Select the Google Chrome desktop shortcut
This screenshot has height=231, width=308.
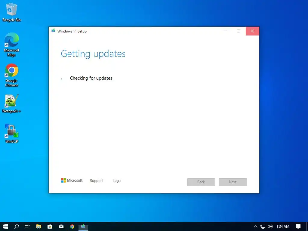(x=12, y=75)
